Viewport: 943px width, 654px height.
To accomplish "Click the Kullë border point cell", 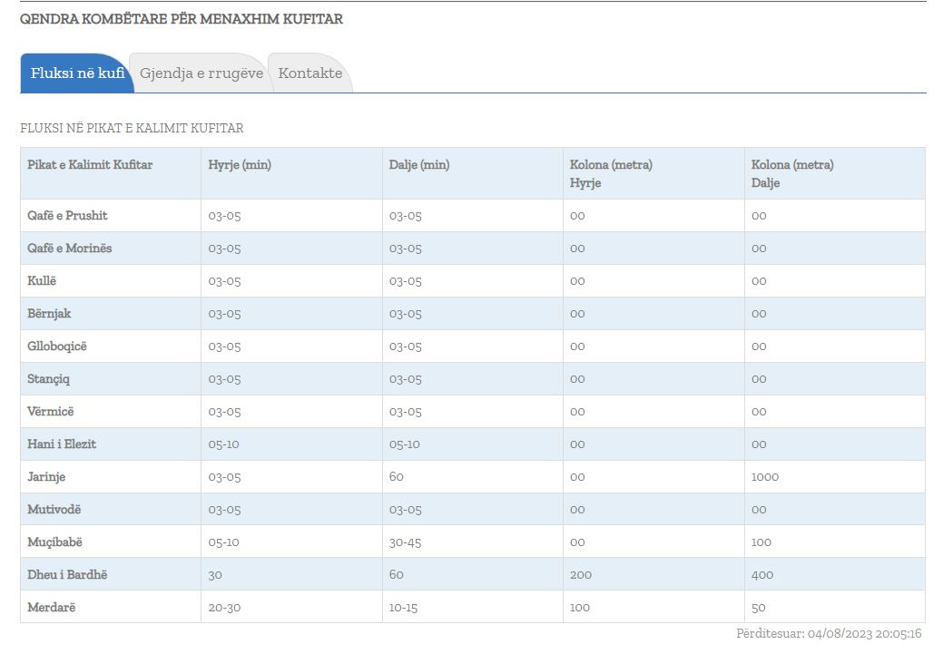I will point(42,281).
